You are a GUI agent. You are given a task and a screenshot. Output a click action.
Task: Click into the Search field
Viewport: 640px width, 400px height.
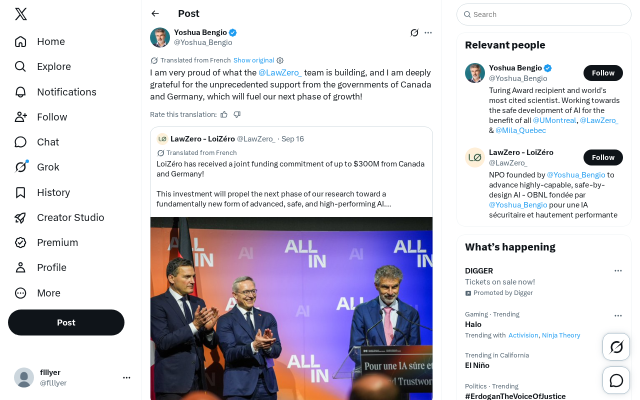[x=544, y=14]
